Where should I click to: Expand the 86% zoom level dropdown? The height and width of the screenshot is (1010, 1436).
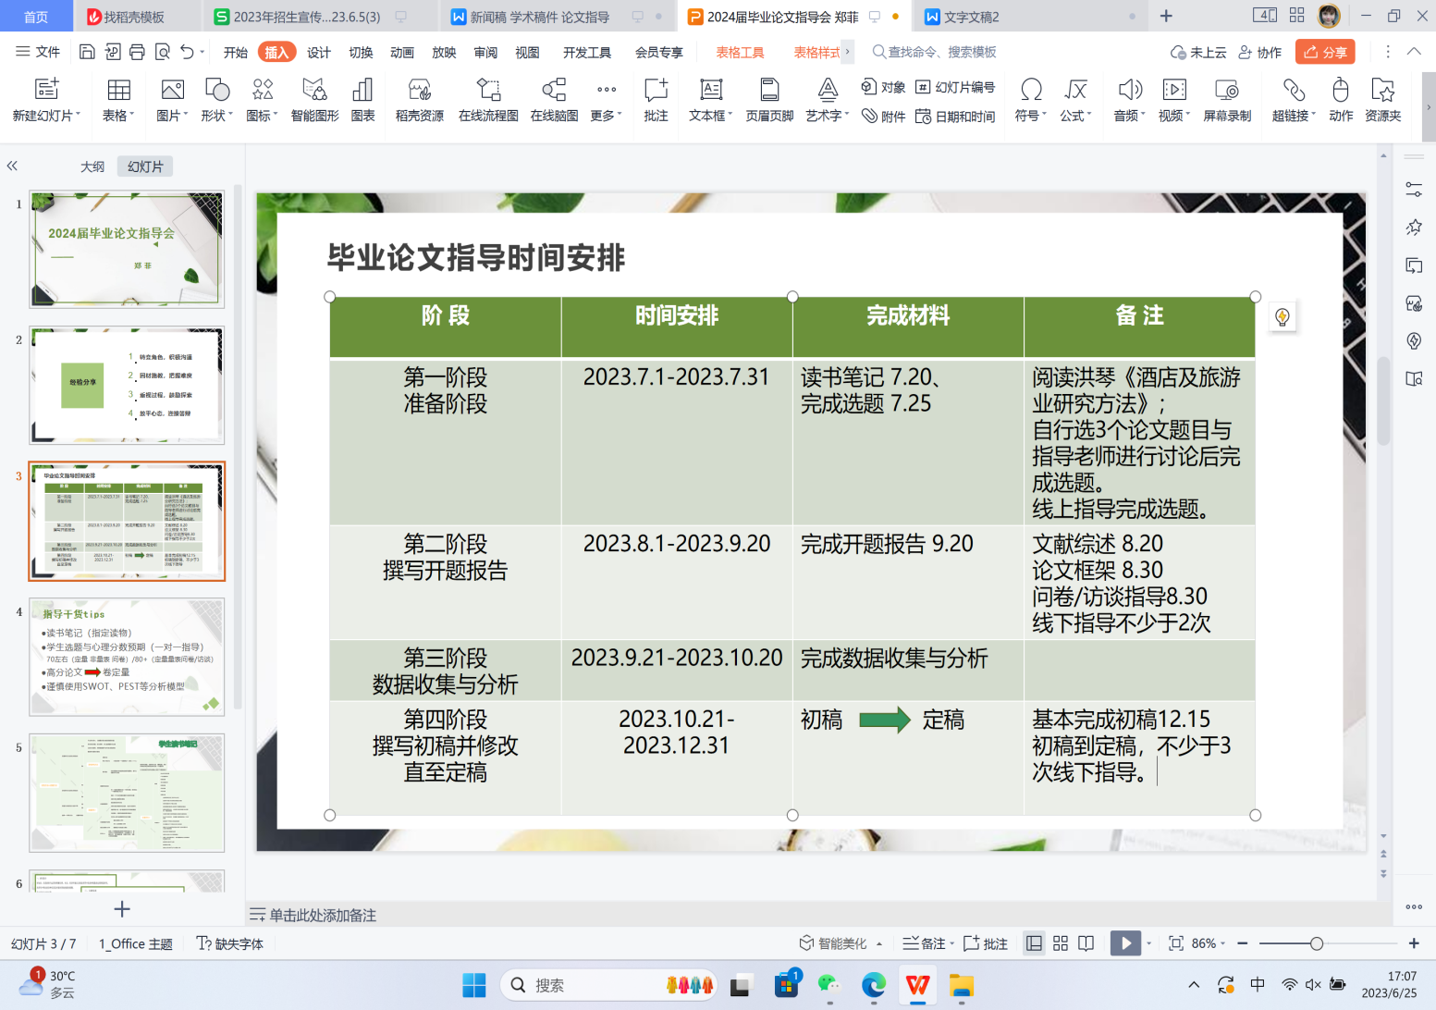click(x=1209, y=943)
